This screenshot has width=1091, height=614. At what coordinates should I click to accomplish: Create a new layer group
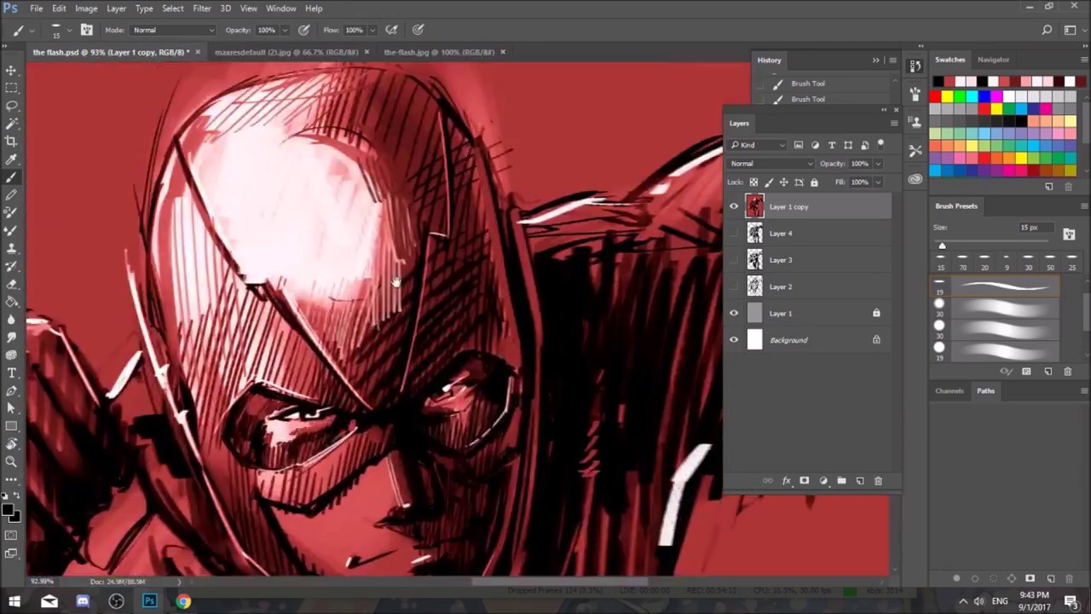coord(841,481)
